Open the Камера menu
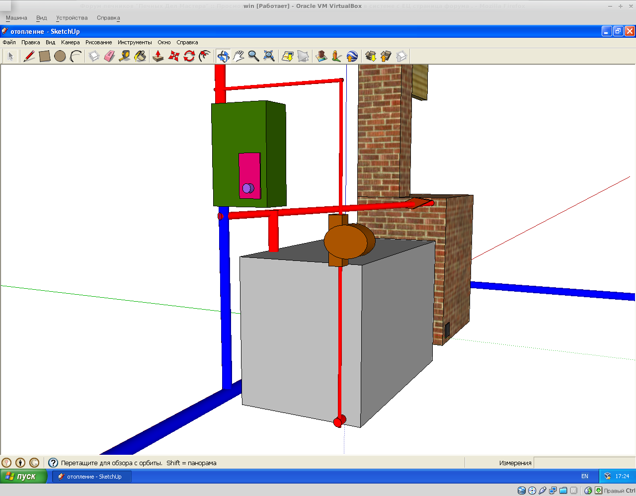Screen dimensions: 636x496 70,42
